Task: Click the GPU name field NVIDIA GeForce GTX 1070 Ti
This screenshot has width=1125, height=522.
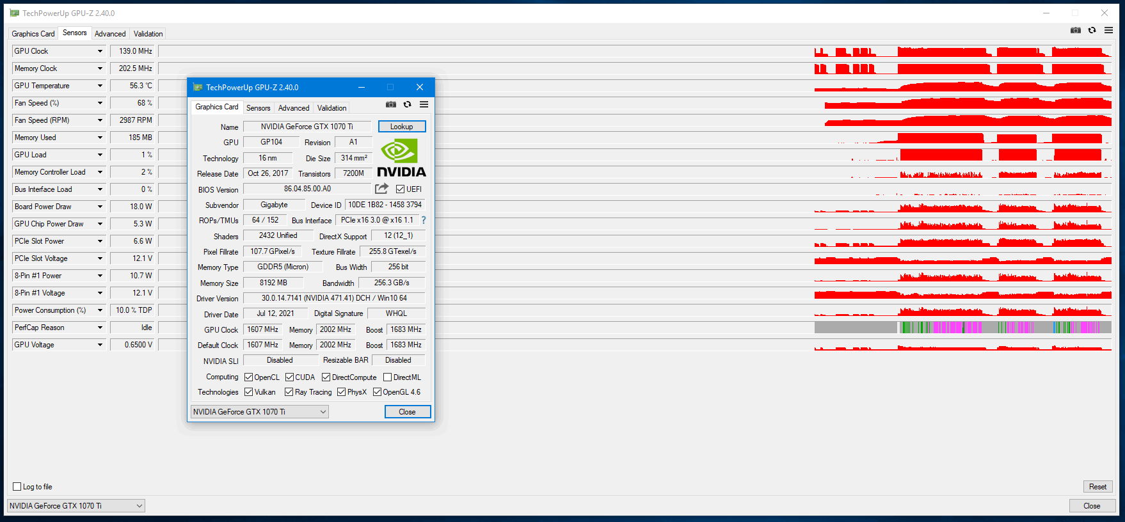Action: click(307, 127)
